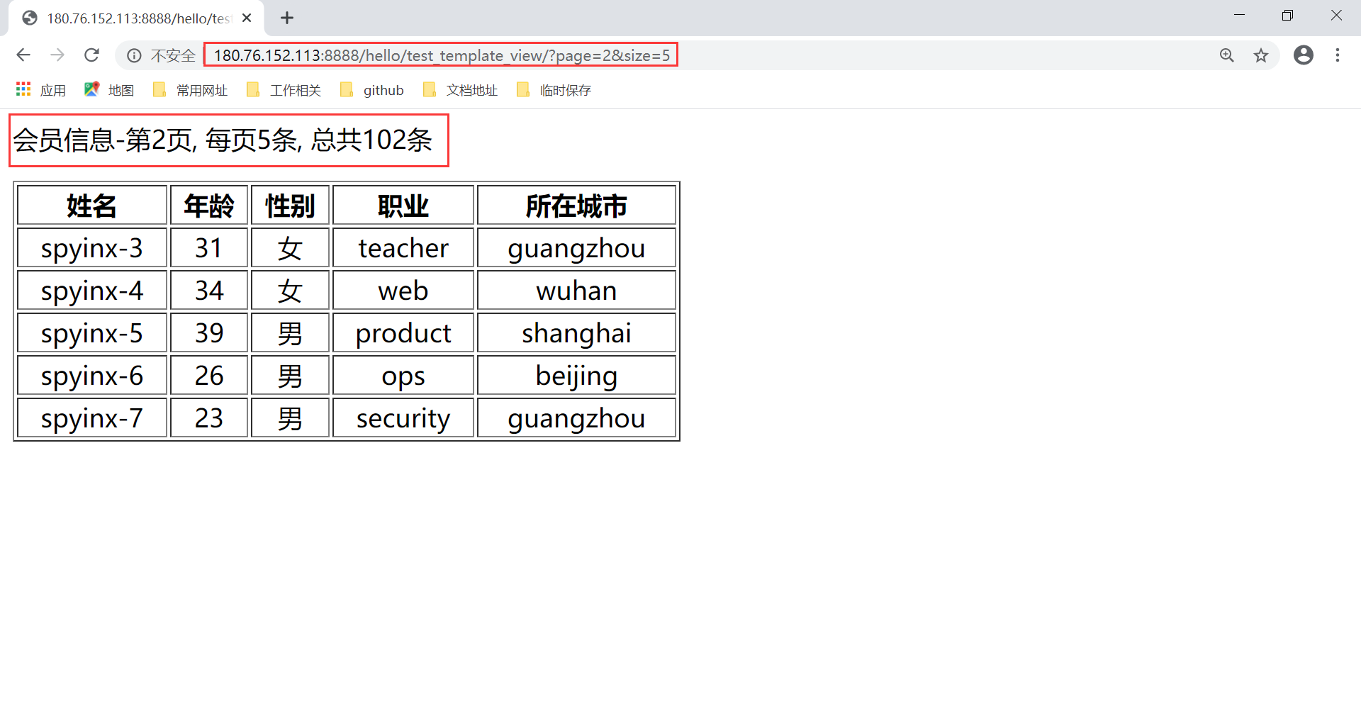Open the 临时保存 bookmark folder
1361x723 pixels.
pos(554,90)
